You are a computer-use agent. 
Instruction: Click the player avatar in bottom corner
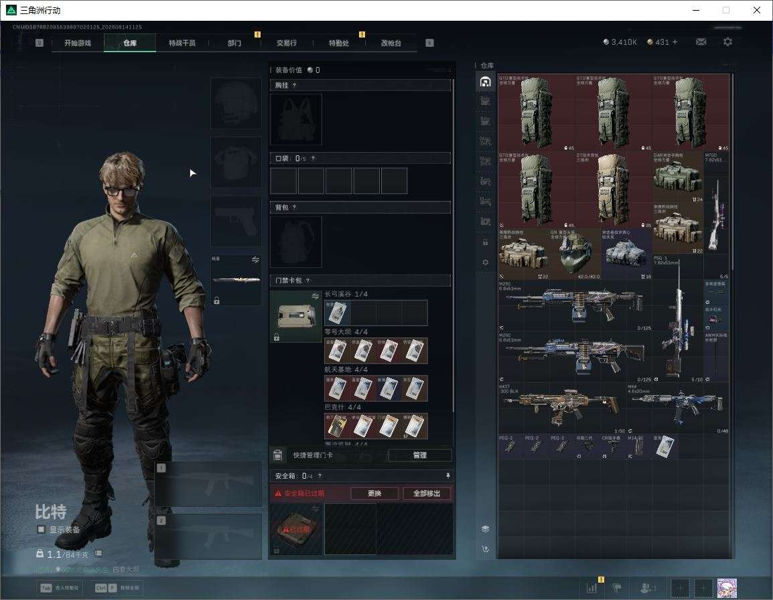727,588
